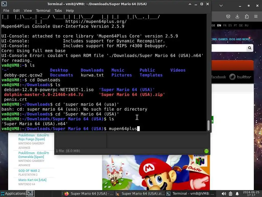
Task: Switch to Terminal - vm8@VM8 taskbar item
Action: coord(190,193)
